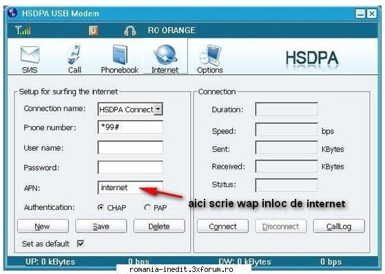Select PAP authentication
The image size is (385, 274).
point(147,207)
